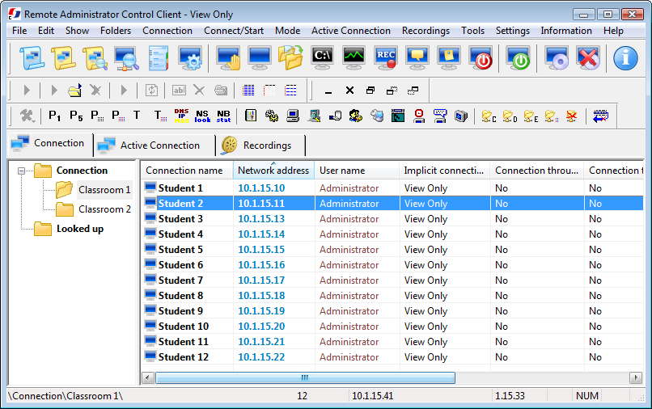
Task: Click the wrench tools dropdown icon
Action: [28, 116]
